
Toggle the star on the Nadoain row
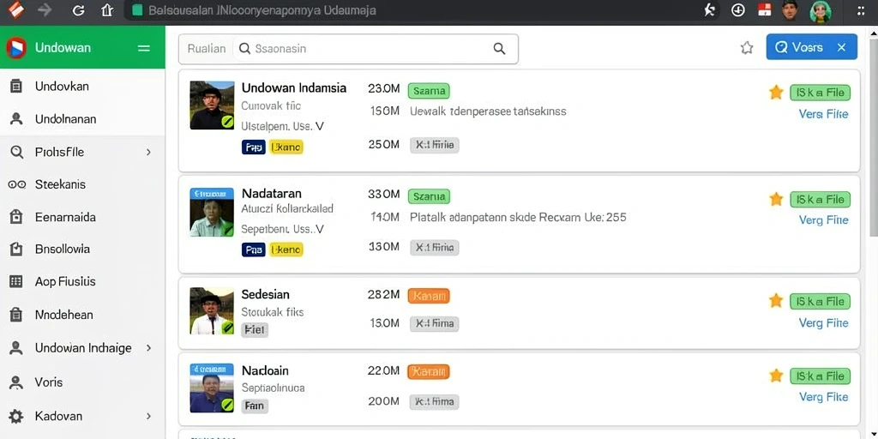[x=775, y=376]
